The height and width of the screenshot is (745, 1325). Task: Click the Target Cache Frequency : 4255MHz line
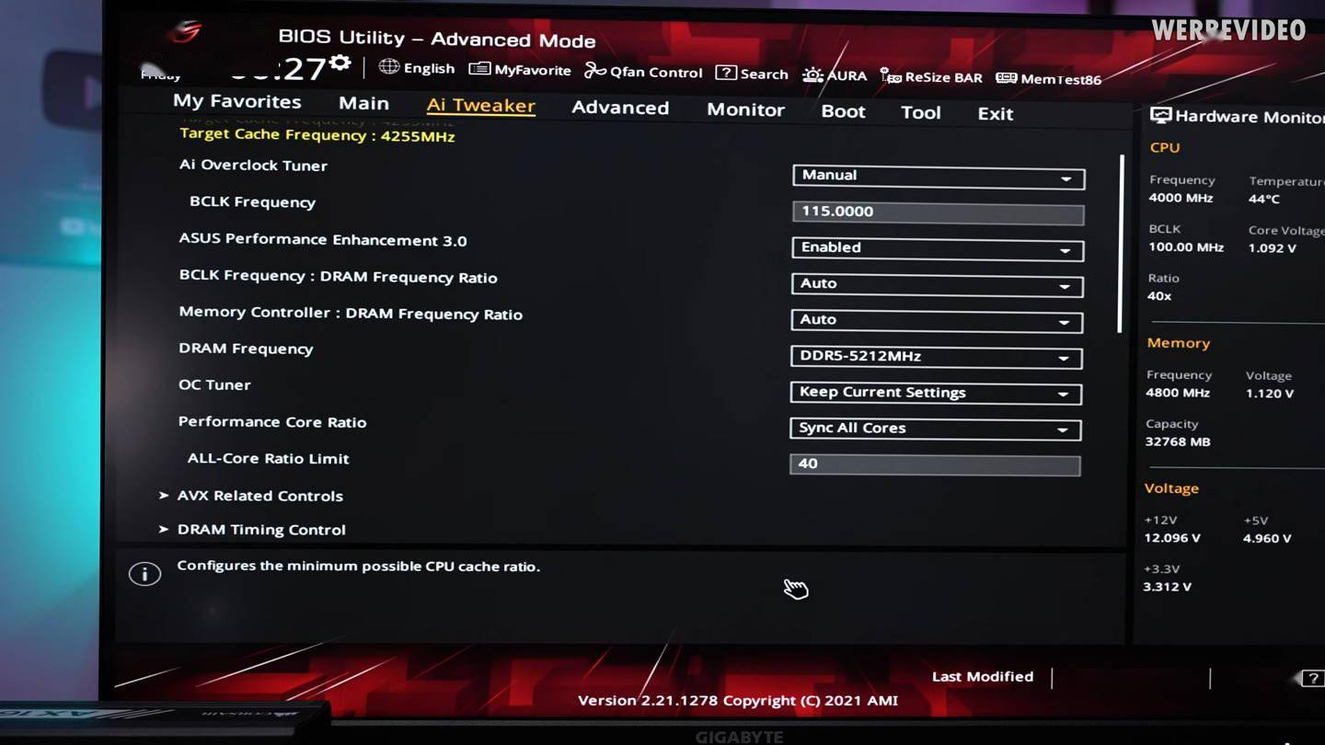[317, 135]
